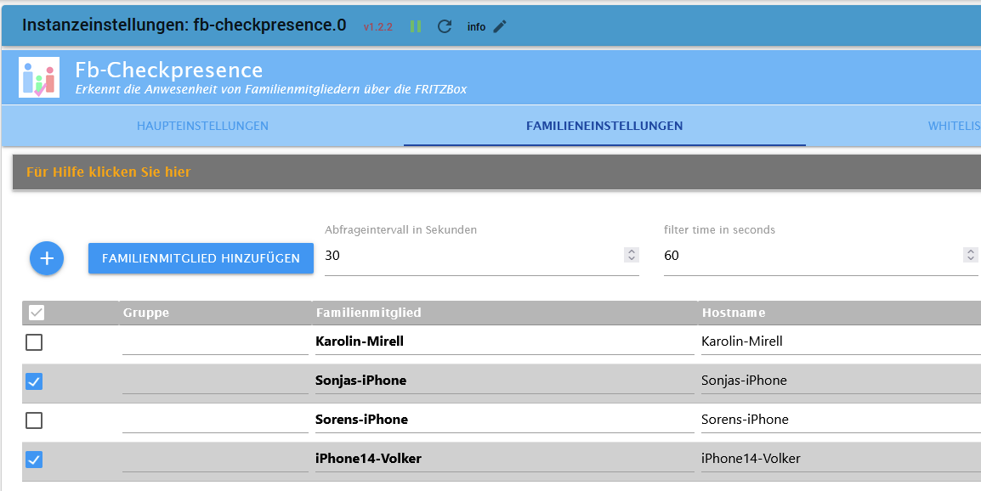Enable the Karolin-Mirell checkbox
981x491 pixels.
click(x=34, y=342)
